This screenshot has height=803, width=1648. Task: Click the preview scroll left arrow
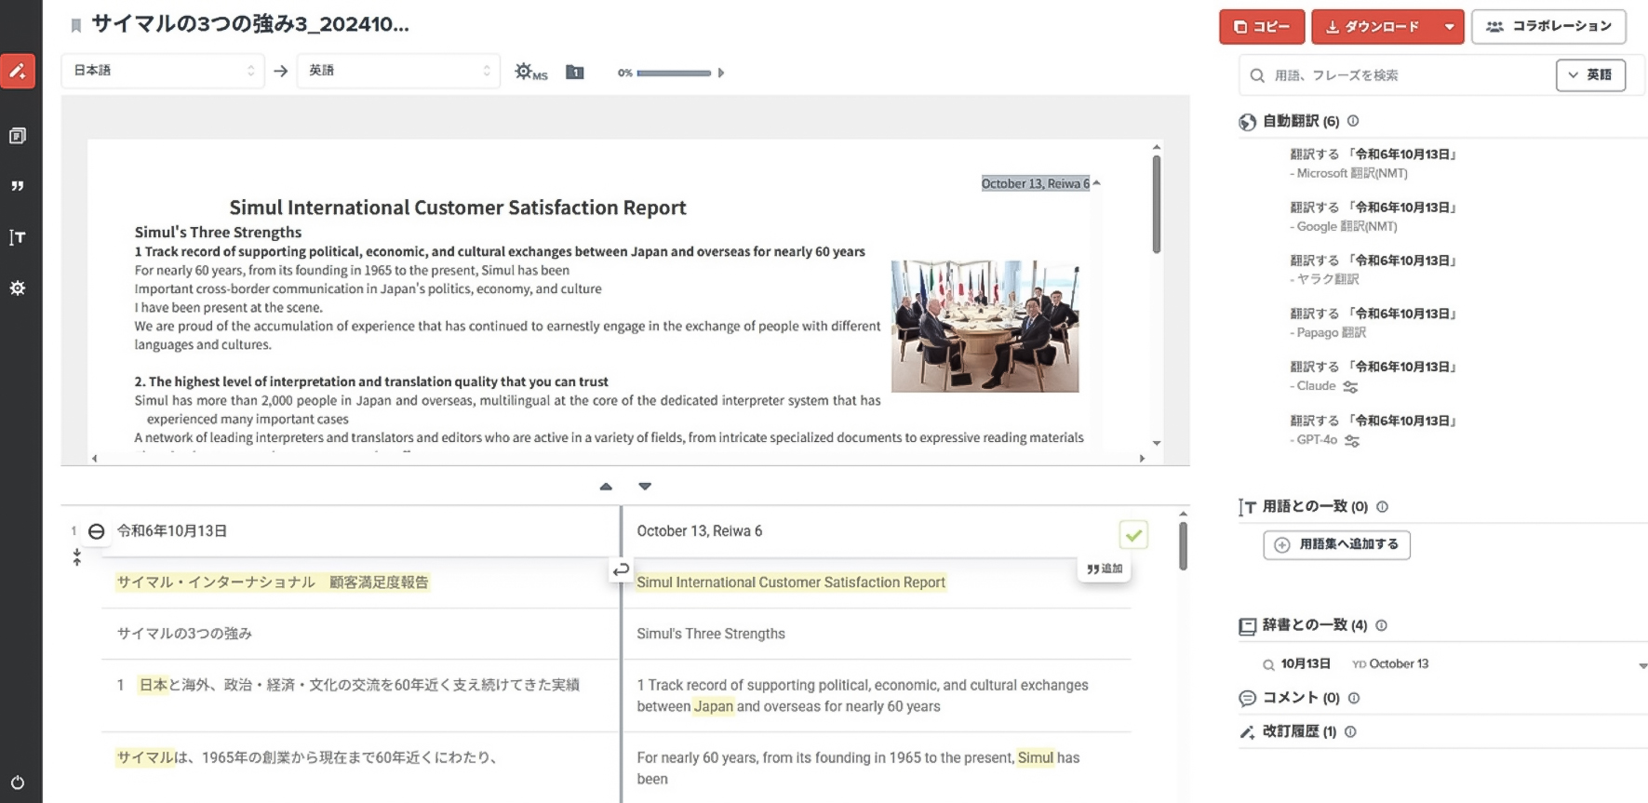(94, 459)
